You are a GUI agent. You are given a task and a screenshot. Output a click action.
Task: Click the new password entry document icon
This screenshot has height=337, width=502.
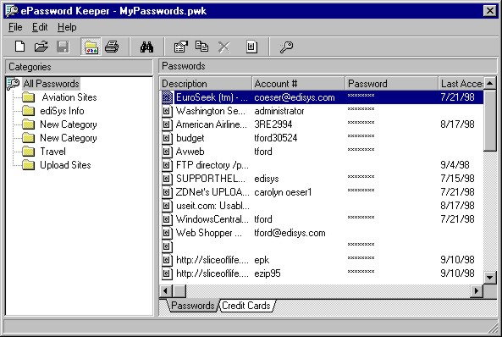[251, 47]
